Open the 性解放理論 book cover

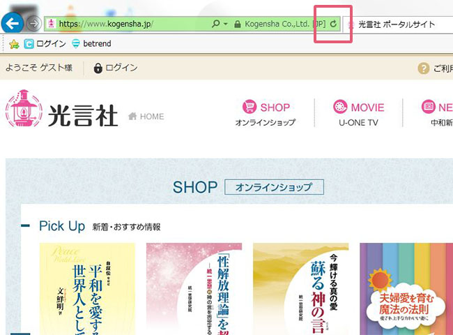click(x=194, y=289)
